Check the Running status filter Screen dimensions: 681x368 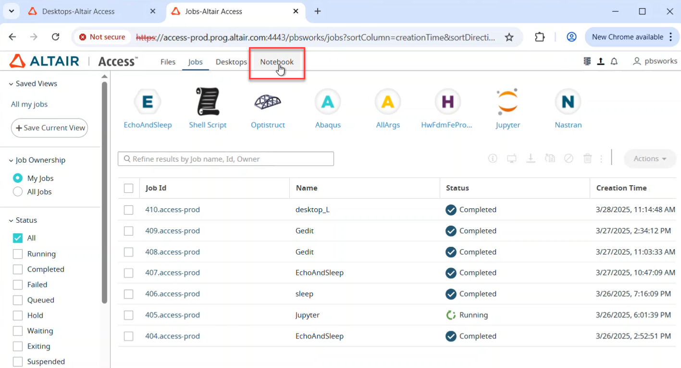[x=18, y=254]
